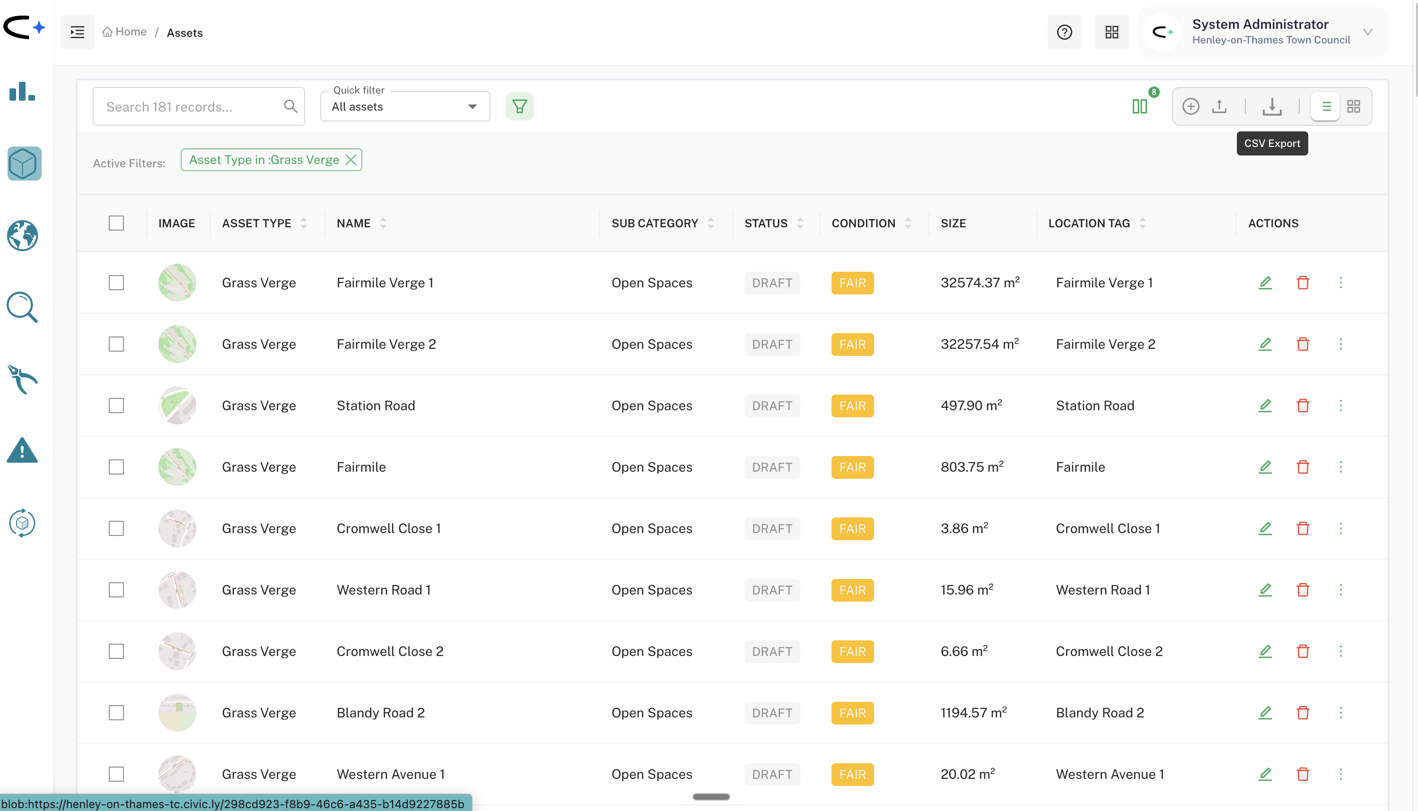Delete the Cromwell Close 1 asset
Viewport: 1418px width, 811px height.
point(1303,528)
